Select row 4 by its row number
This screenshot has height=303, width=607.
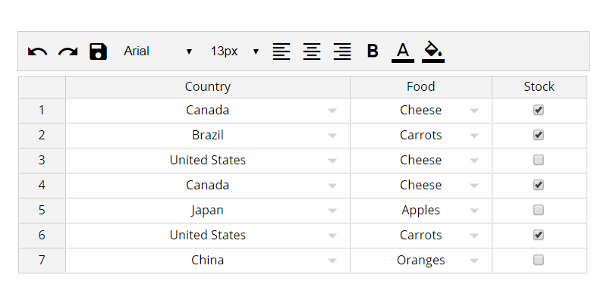tap(42, 185)
